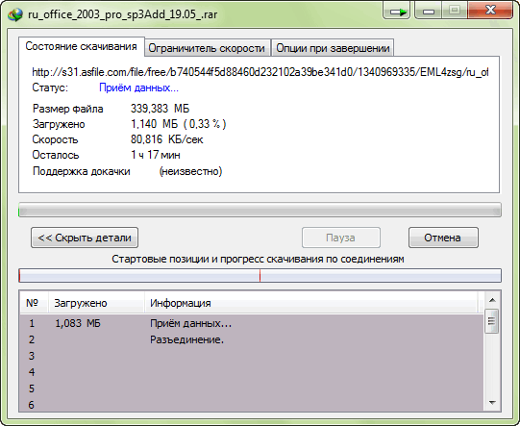Image resolution: width=520 pixels, height=426 pixels.
Task: Close the download dialog with X
Action: [490, 11]
